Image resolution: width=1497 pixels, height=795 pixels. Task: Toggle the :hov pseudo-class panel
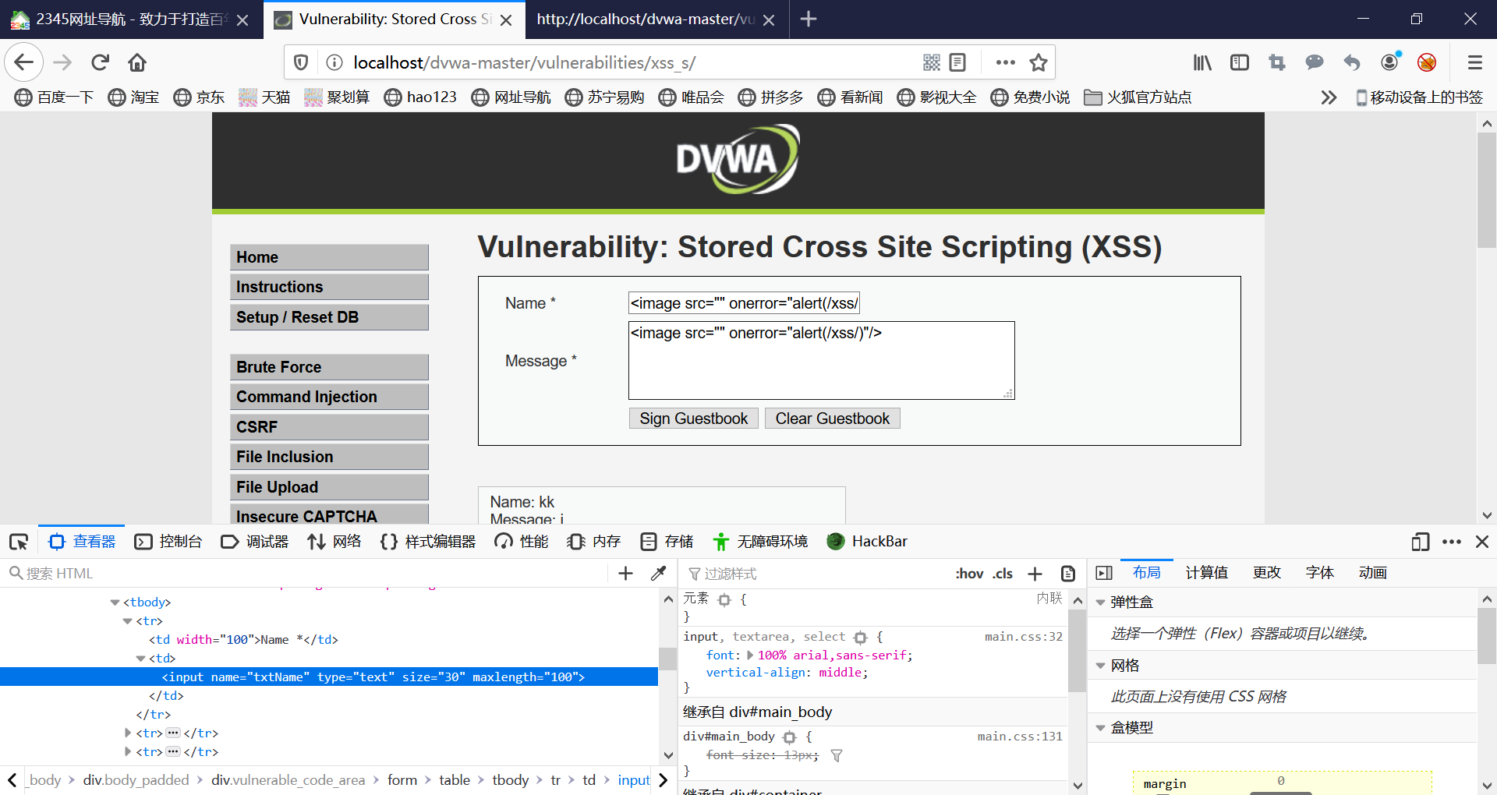(969, 574)
